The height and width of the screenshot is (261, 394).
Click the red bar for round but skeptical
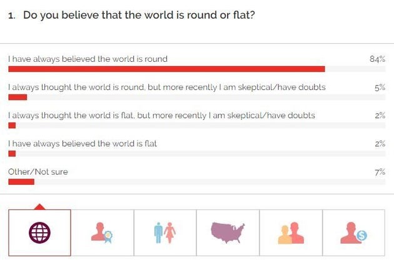[x=18, y=97]
